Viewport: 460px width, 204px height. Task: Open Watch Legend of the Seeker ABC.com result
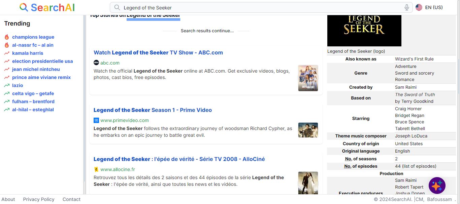[158, 52]
